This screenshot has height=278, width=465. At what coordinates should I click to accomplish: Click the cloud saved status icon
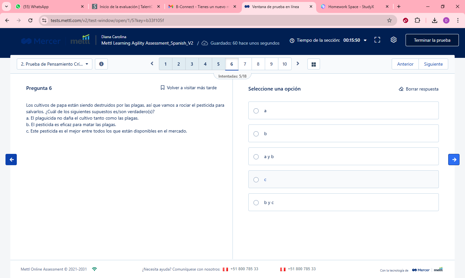tap(205, 43)
